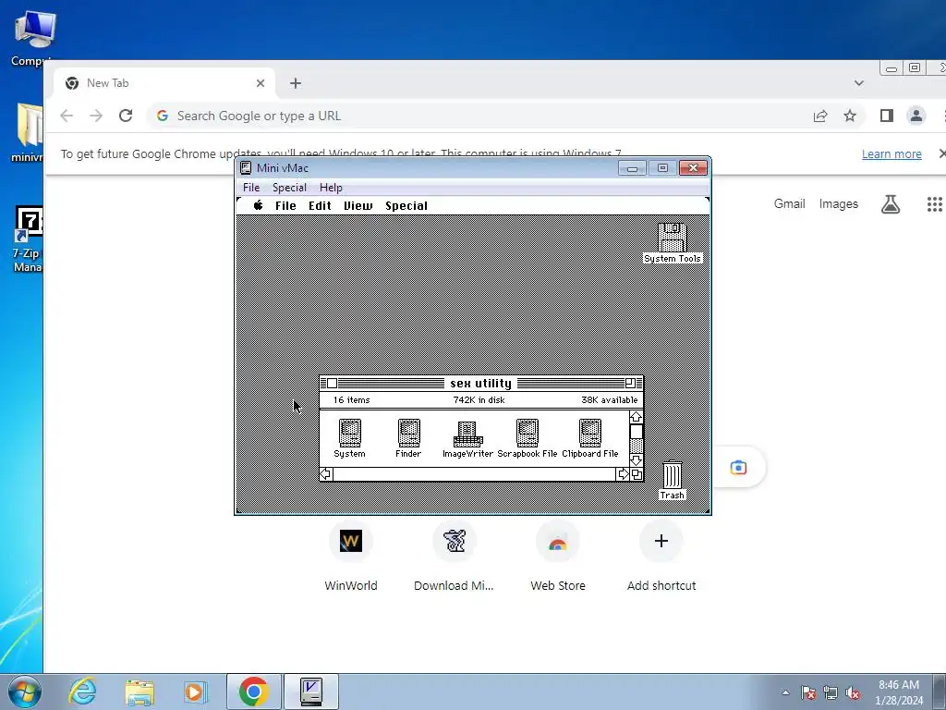The height and width of the screenshot is (710, 946).
Task: Click the vertical scroll up arrow
Action: 636,417
